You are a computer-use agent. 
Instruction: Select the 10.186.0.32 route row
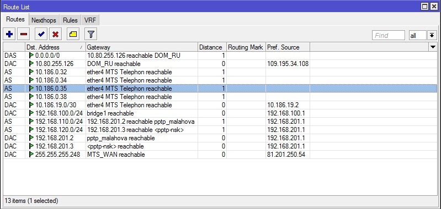[x=220, y=72]
